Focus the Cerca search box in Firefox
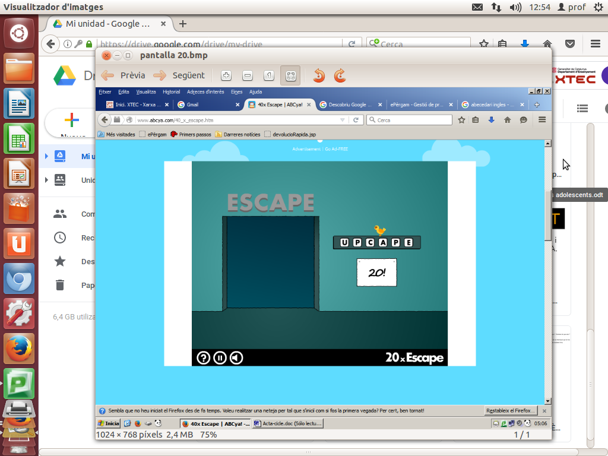The width and height of the screenshot is (608, 456). pos(419,44)
